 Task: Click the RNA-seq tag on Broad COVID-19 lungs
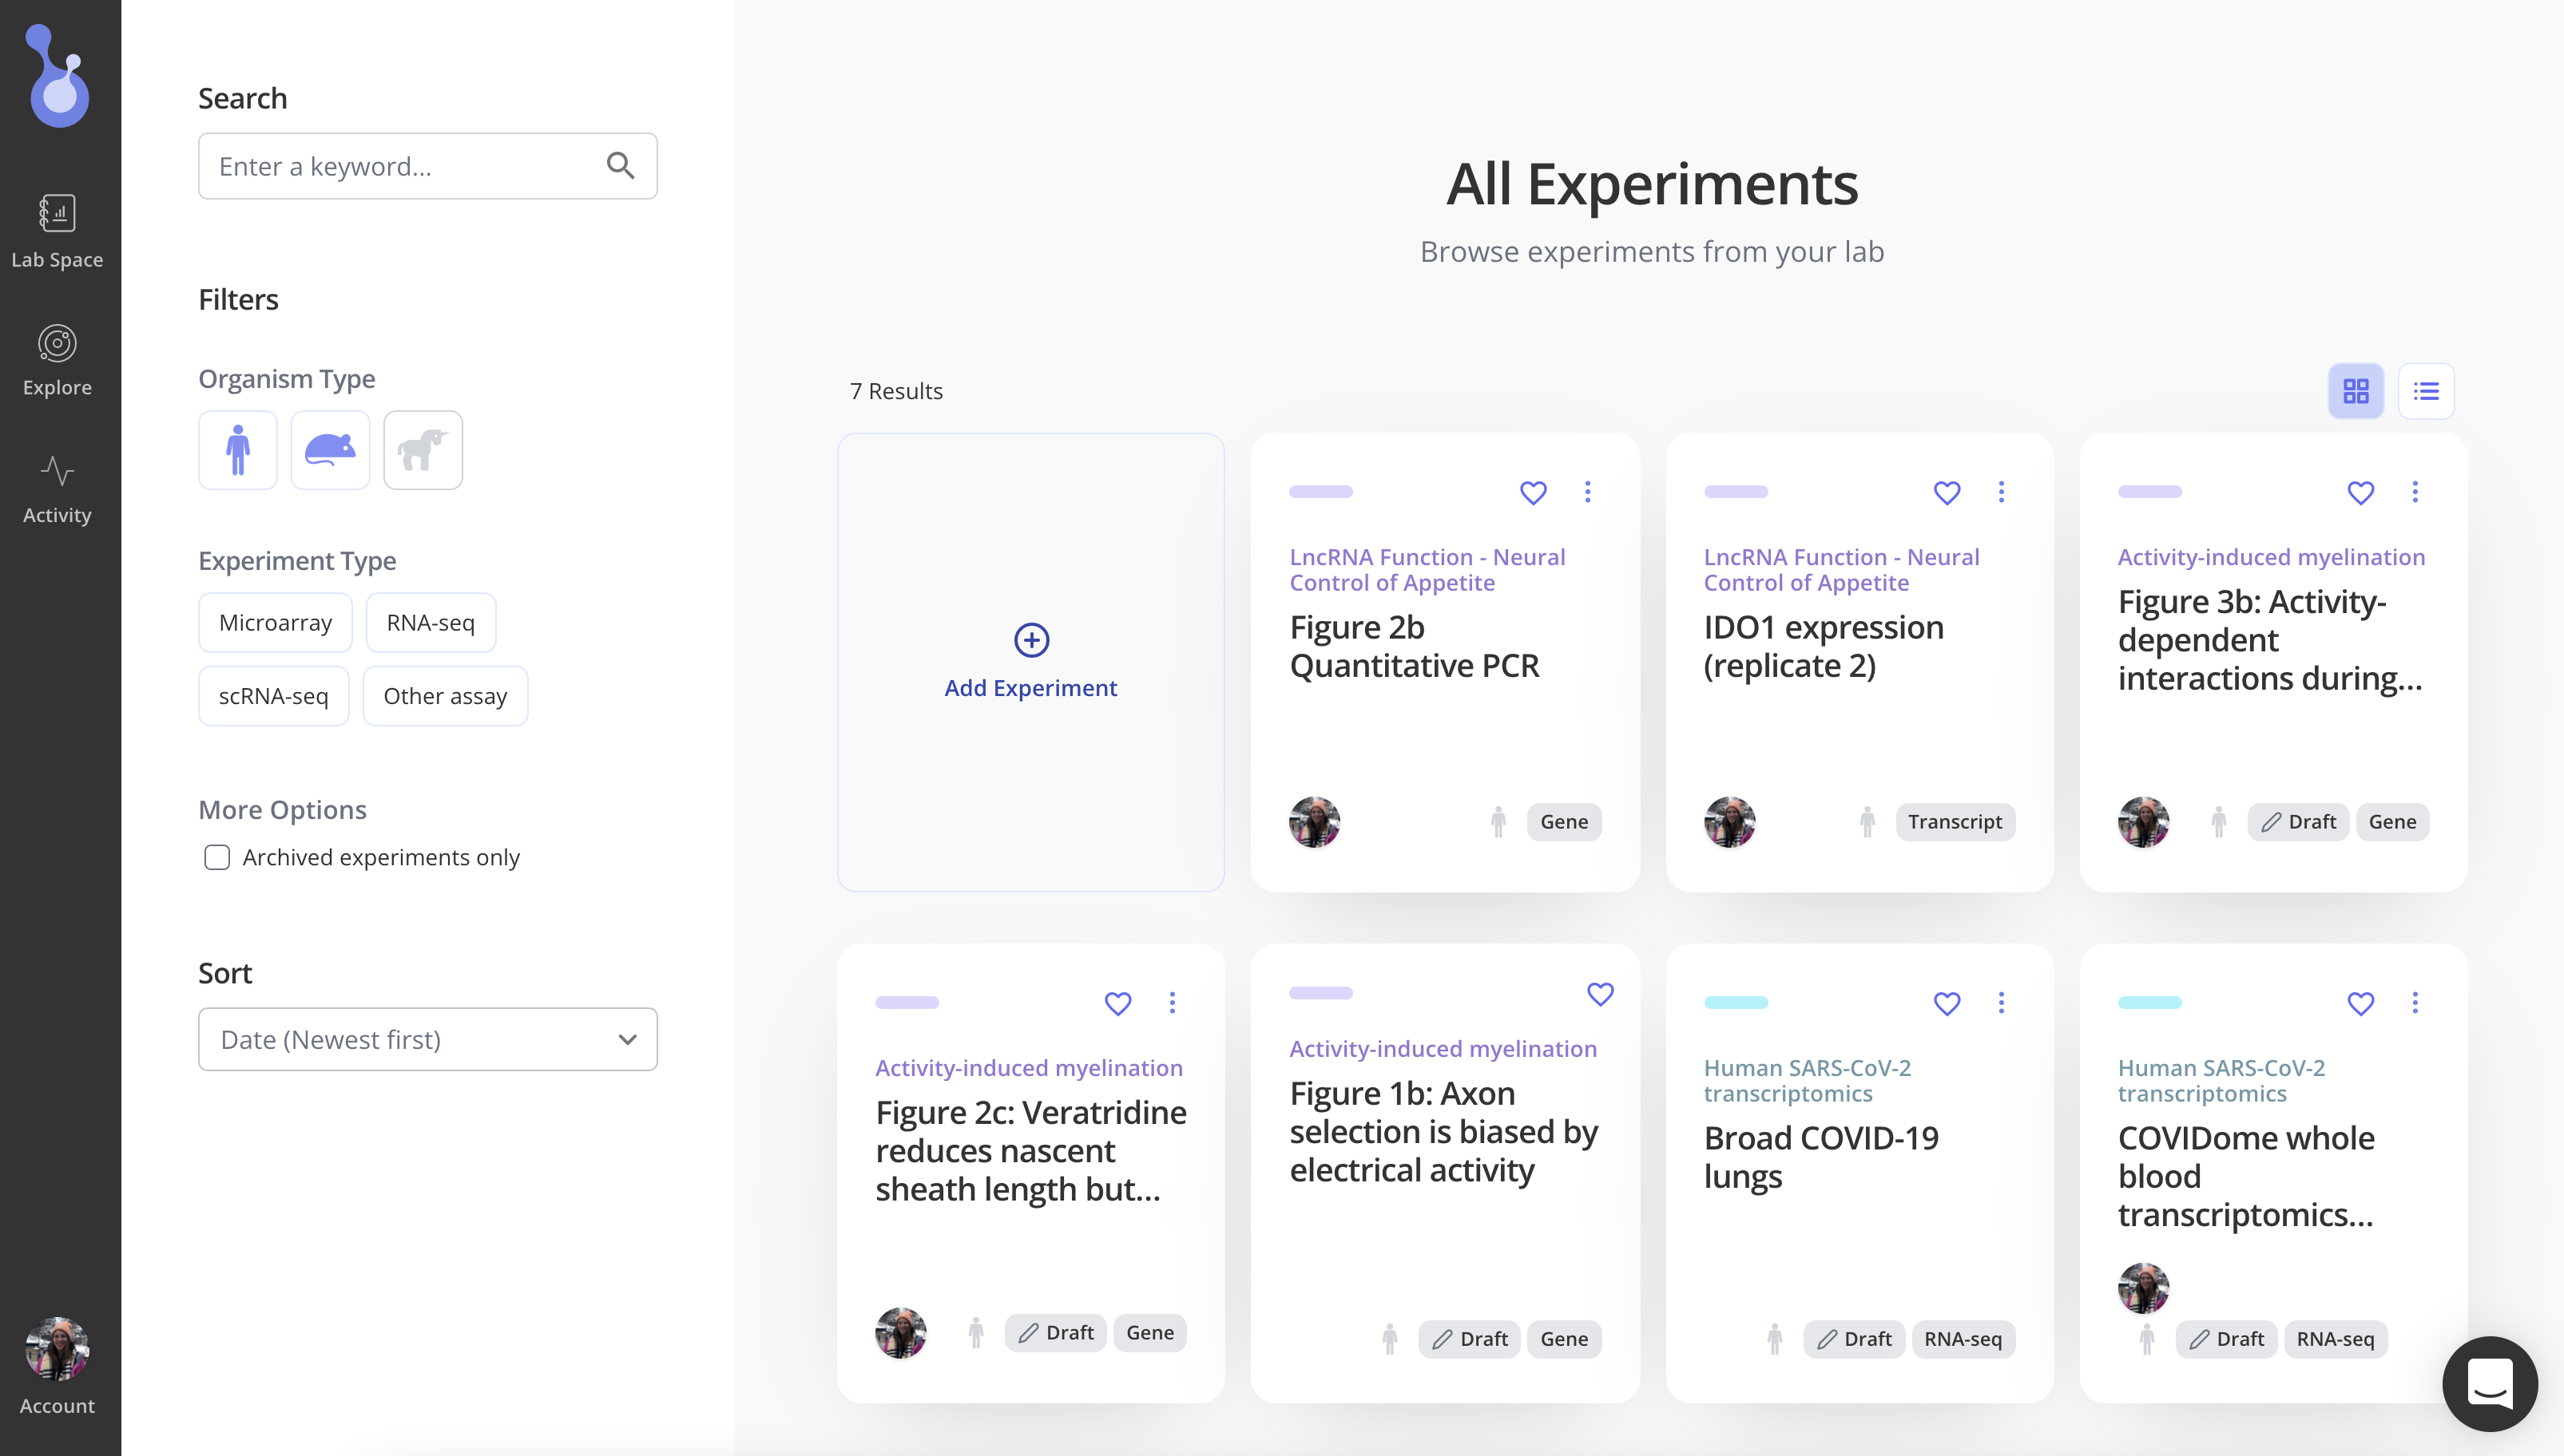[1963, 1339]
